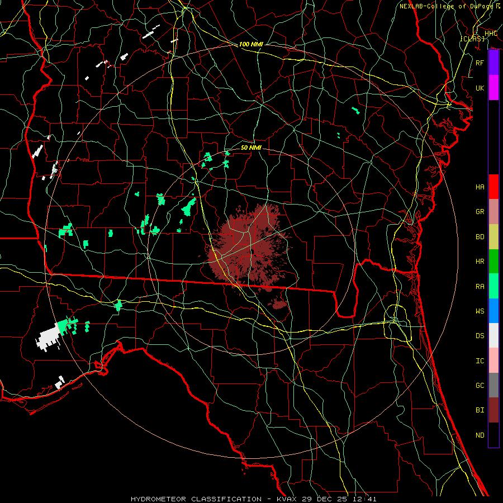The width and height of the screenshot is (503, 503).
Task: Click the ND legend label
Action: pyautogui.click(x=480, y=435)
